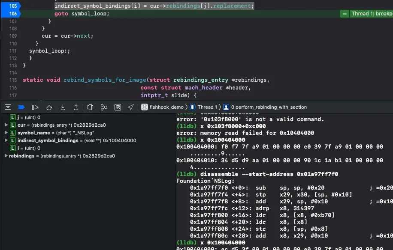The height and width of the screenshot is (250, 393).
Task: Expand the indirect_symbol_bindings variable
Action: [6, 140]
